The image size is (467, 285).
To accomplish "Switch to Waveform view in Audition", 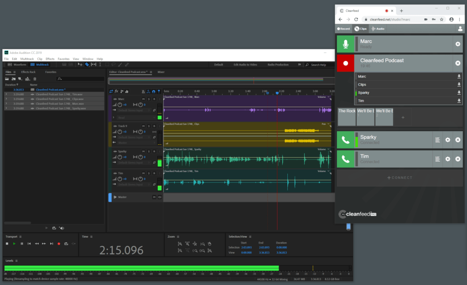I will coord(20,64).
